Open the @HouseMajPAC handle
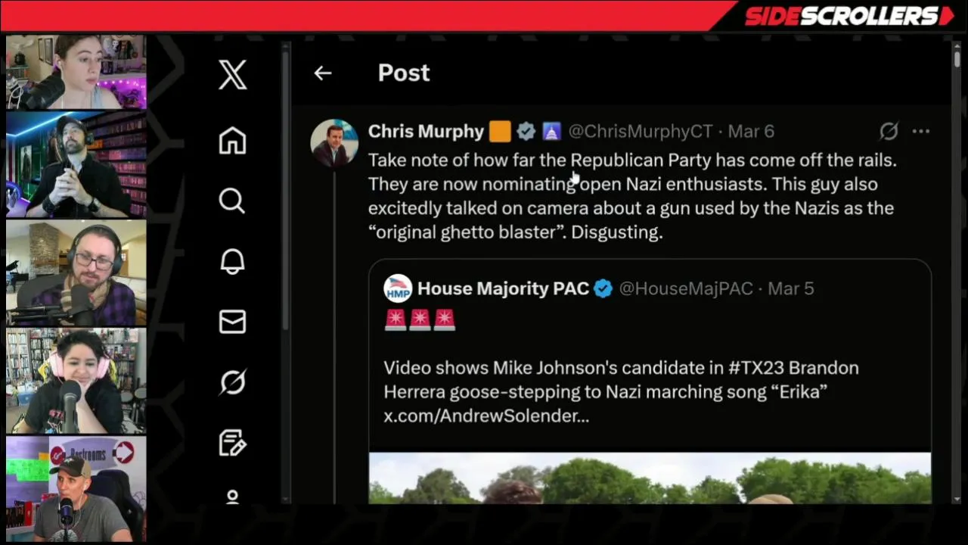 tap(686, 288)
